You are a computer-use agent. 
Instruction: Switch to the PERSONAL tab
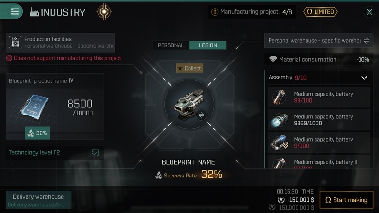(x=171, y=45)
